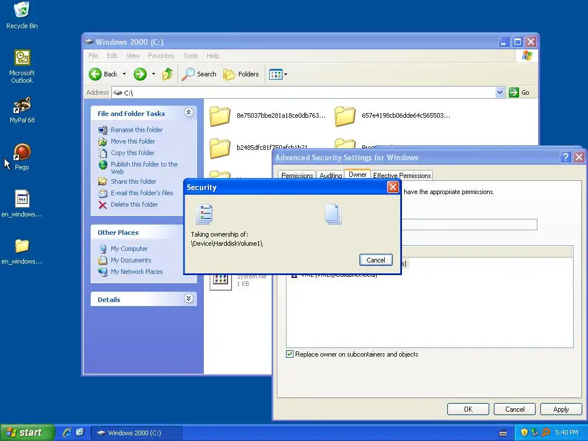This screenshot has width=588, height=441.
Task: Open My Computer in Other Places
Action: pos(129,249)
